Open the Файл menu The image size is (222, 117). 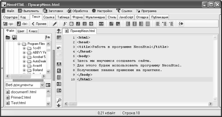tap(8, 11)
